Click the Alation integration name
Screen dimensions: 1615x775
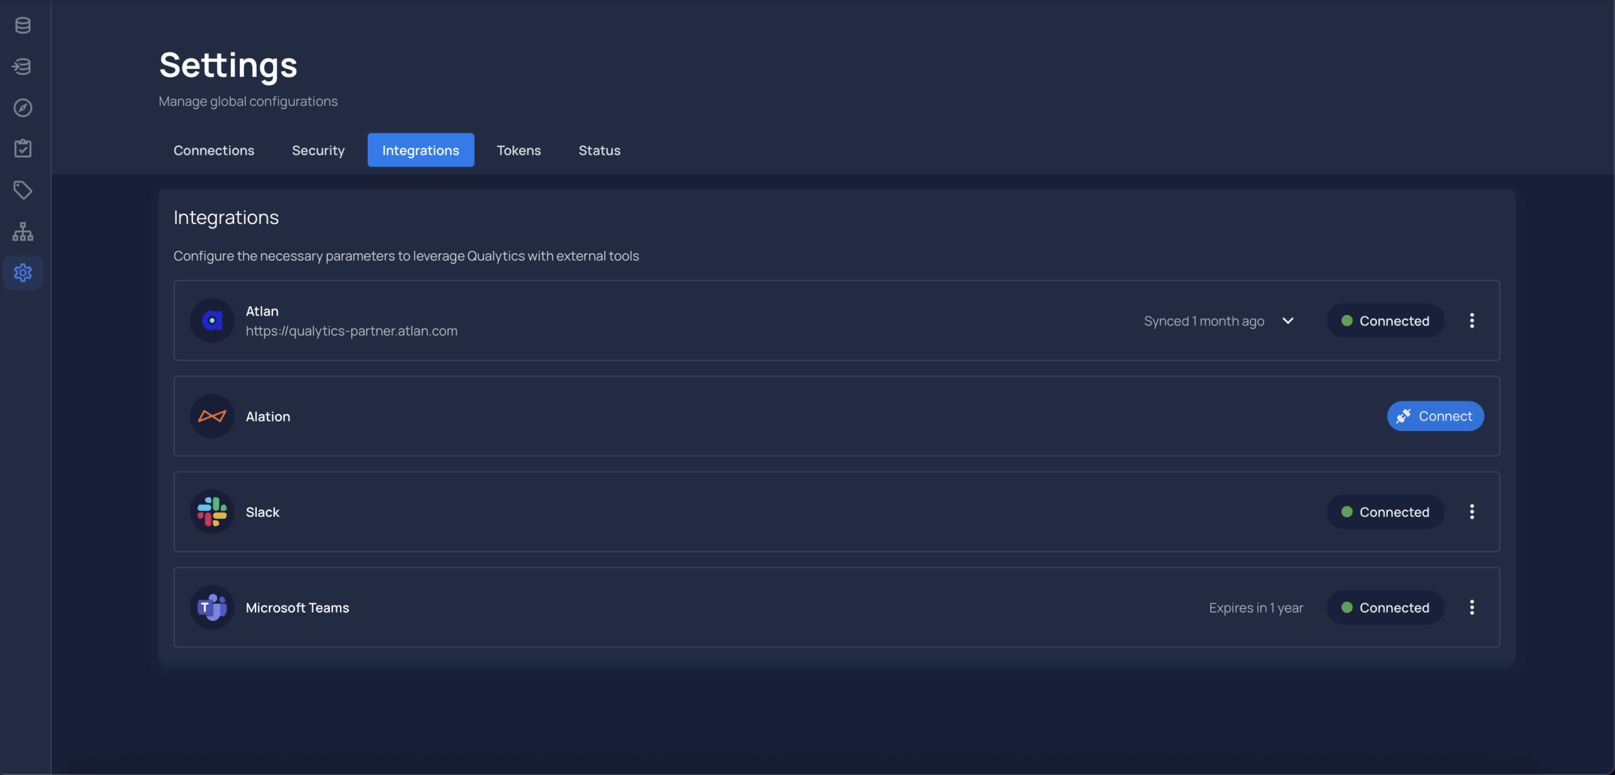click(268, 417)
